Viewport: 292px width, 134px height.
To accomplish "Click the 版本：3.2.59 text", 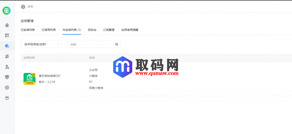I will (47, 82).
